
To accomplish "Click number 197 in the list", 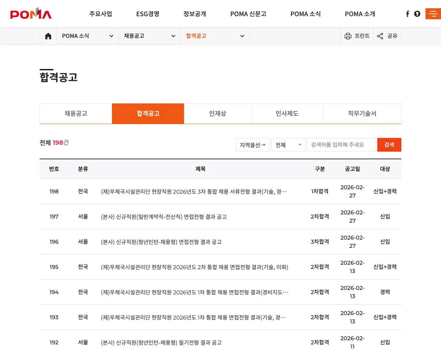I will click(x=54, y=216).
